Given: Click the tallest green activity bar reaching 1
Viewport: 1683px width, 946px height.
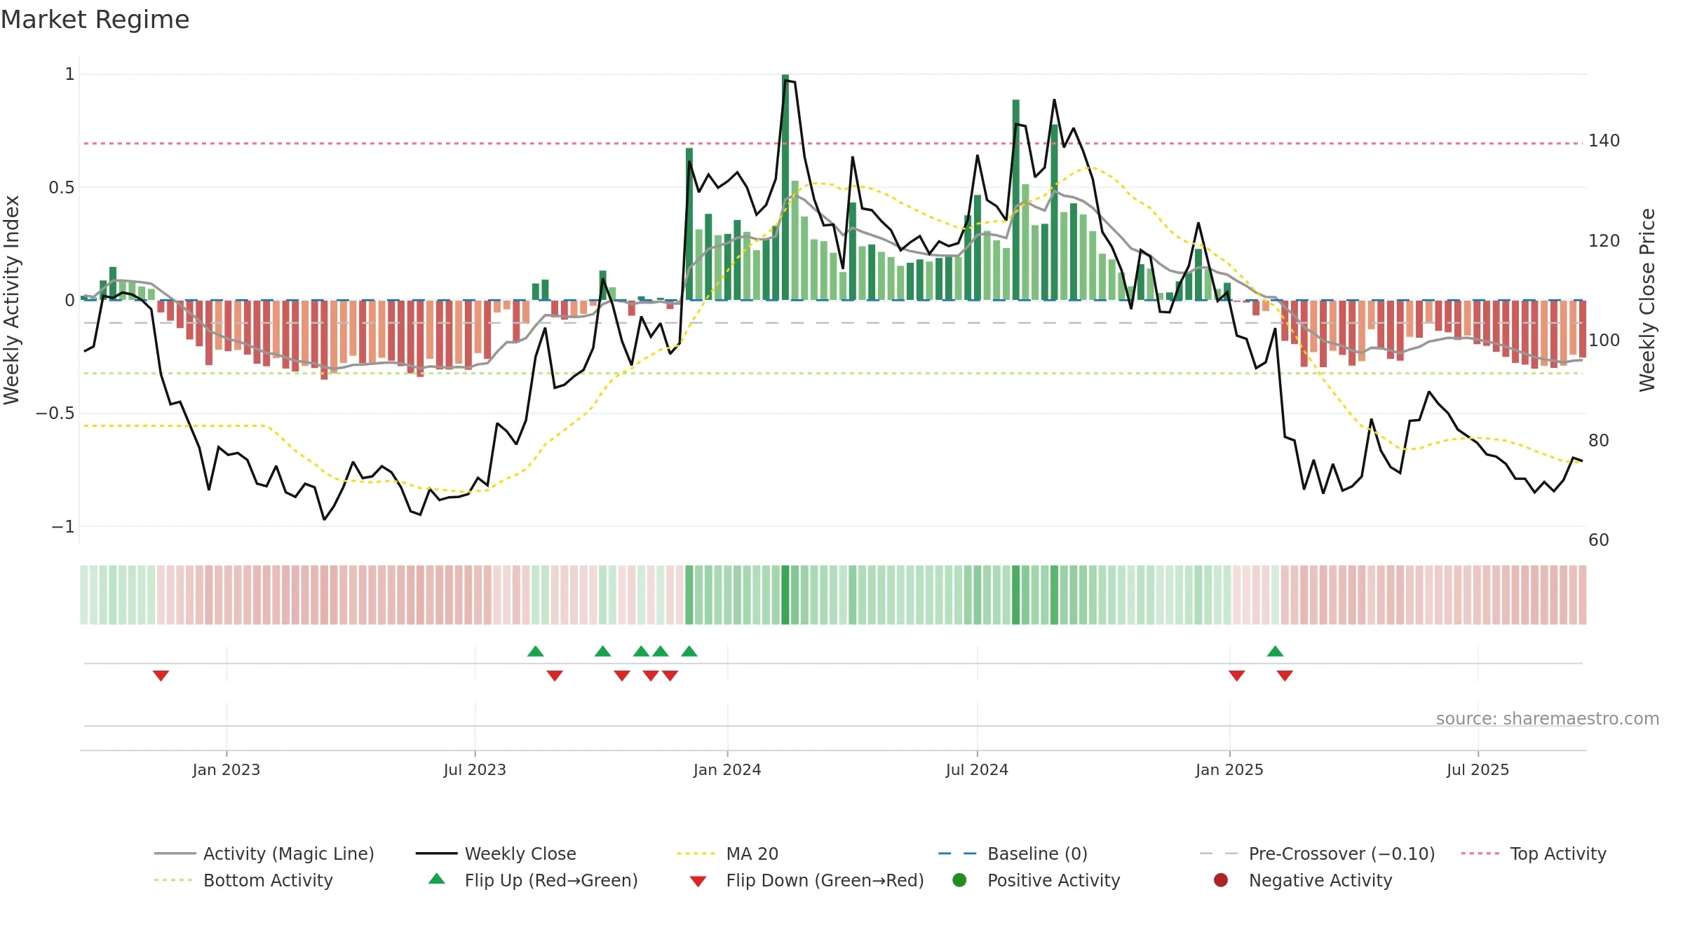Looking at the screenshot, I should click(x=785, y=187).
